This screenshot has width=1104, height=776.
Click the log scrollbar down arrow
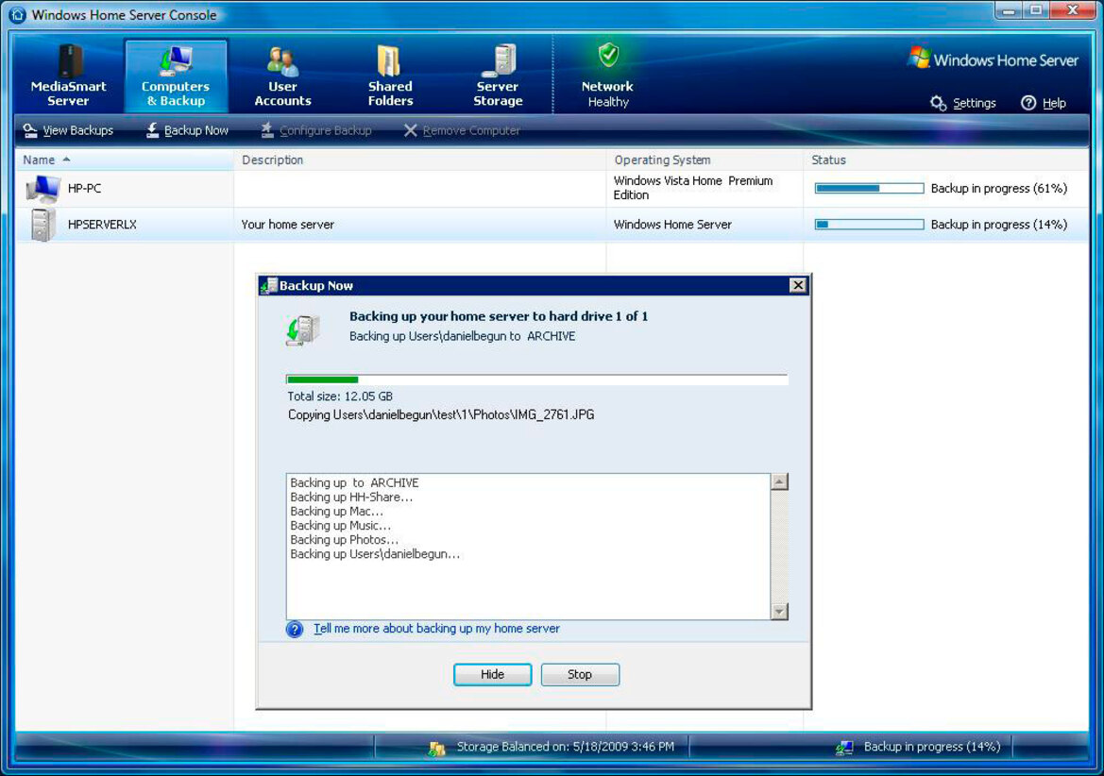[779, 612]
